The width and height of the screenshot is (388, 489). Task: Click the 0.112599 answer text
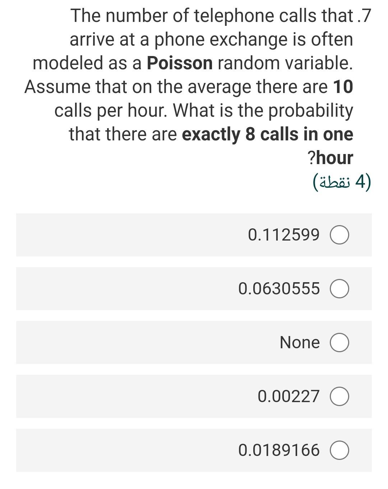click(283, 235)
